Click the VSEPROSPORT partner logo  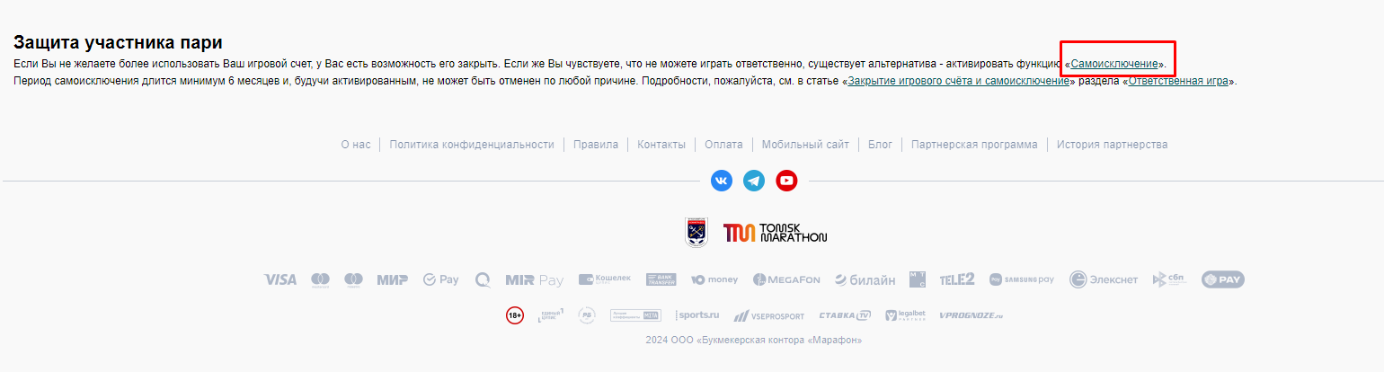768,315
